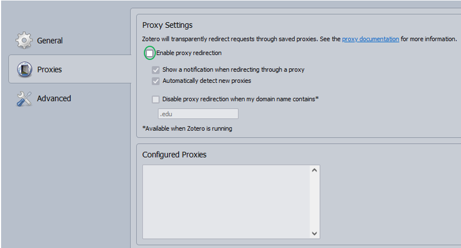Click 'Show a notification when redirecting' label text
The height and width of the screenshot is (248, 461).
[x=233, y=70]
